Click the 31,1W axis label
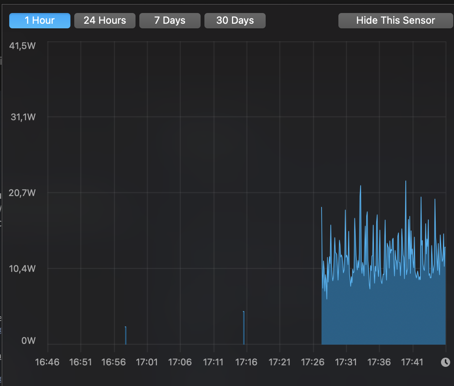This screenshot has width=454, height=386. [23, 117]
